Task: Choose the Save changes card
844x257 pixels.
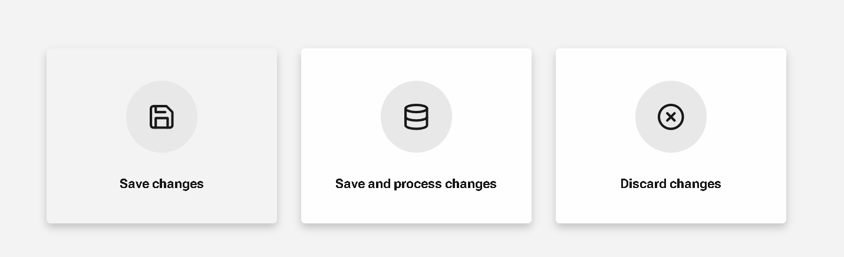Action: pos(161,136)
